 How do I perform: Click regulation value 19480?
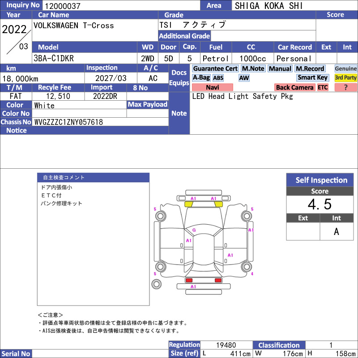[x=226, y=345]
